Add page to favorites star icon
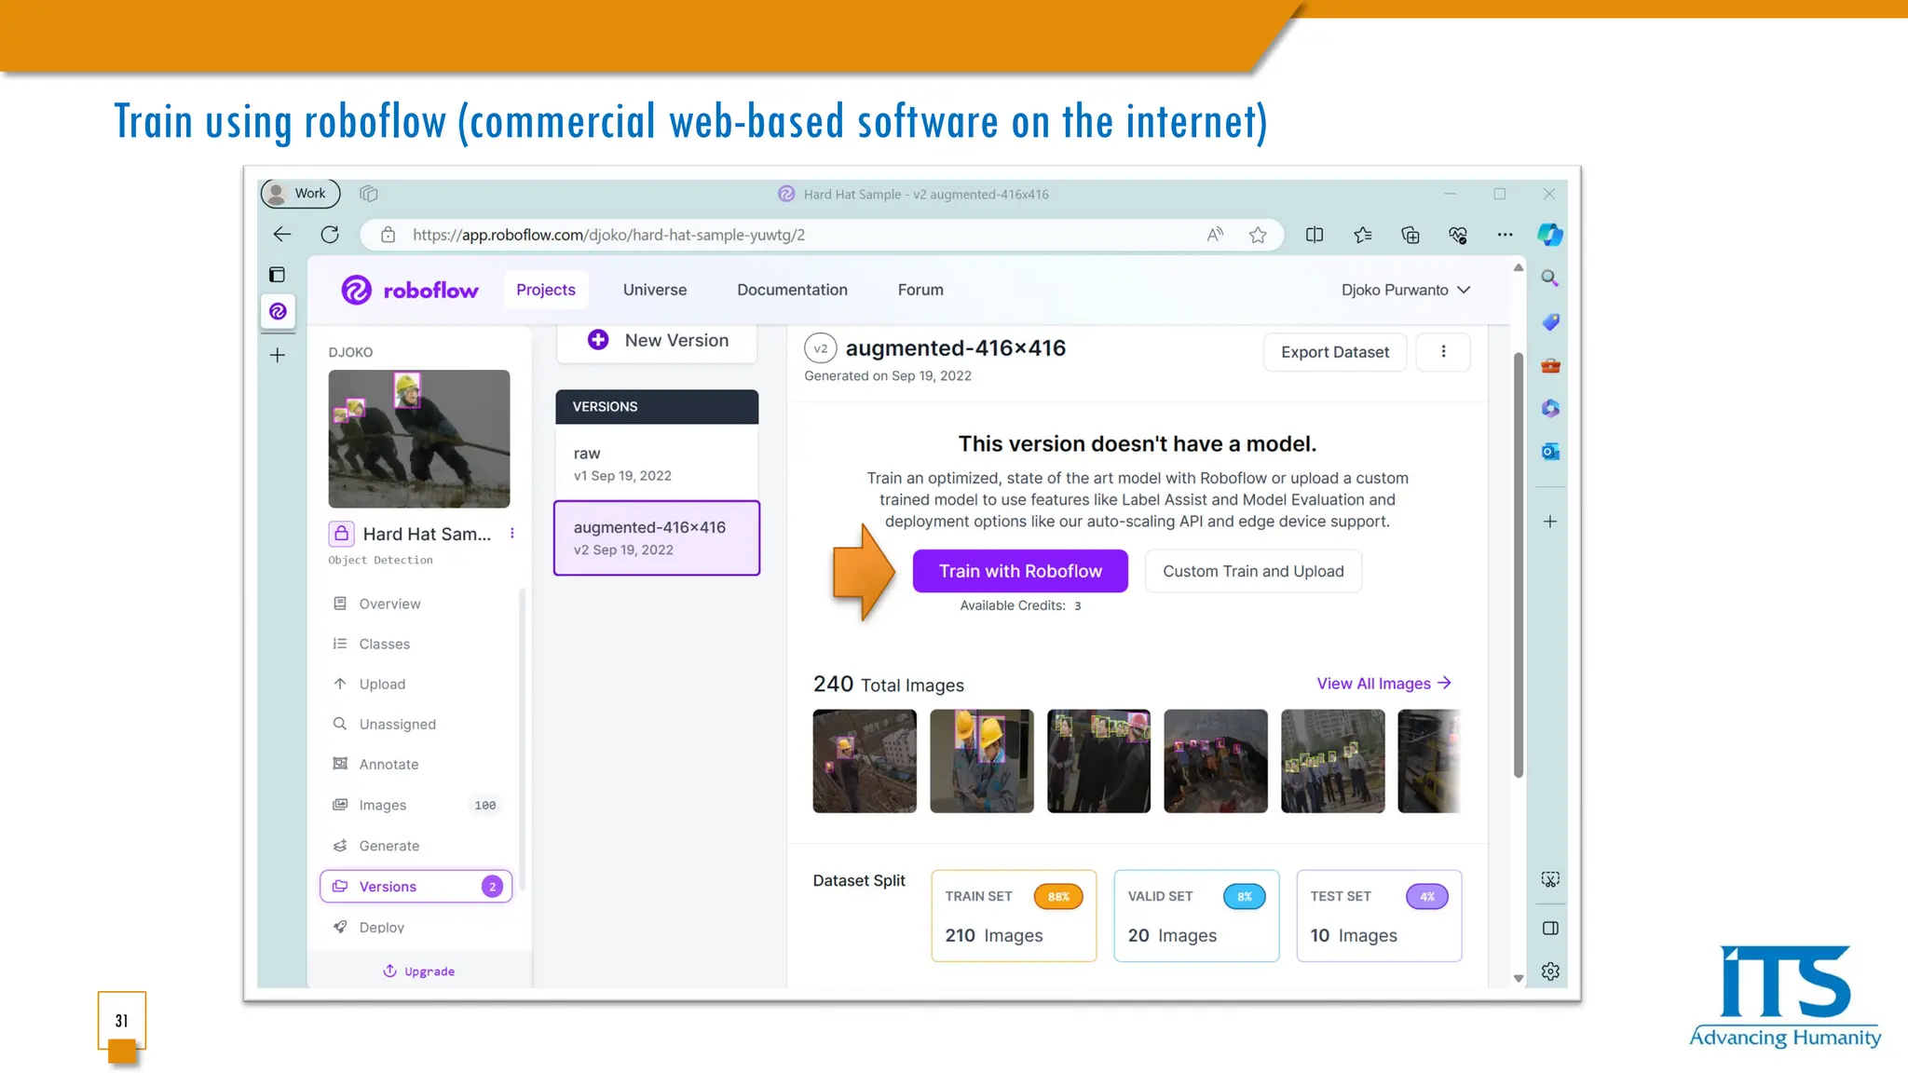The image size is (1908, 1073). (1258, 235)
